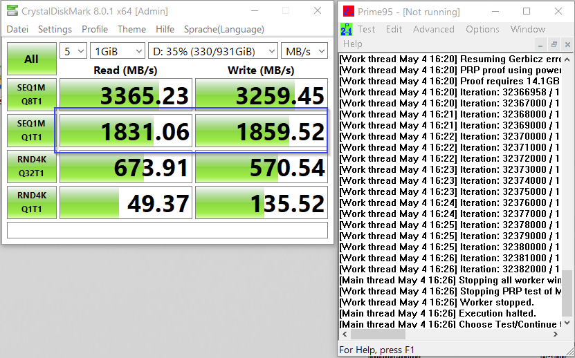The image size is (575, 358).
Task: Open the Sprache(Language) menu
Action: [224, 29]
